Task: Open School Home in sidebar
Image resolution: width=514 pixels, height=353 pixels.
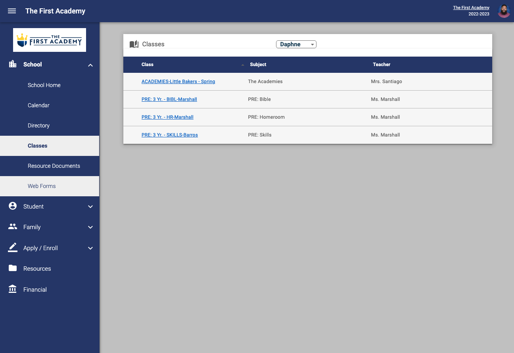Action: click(50, 85)
